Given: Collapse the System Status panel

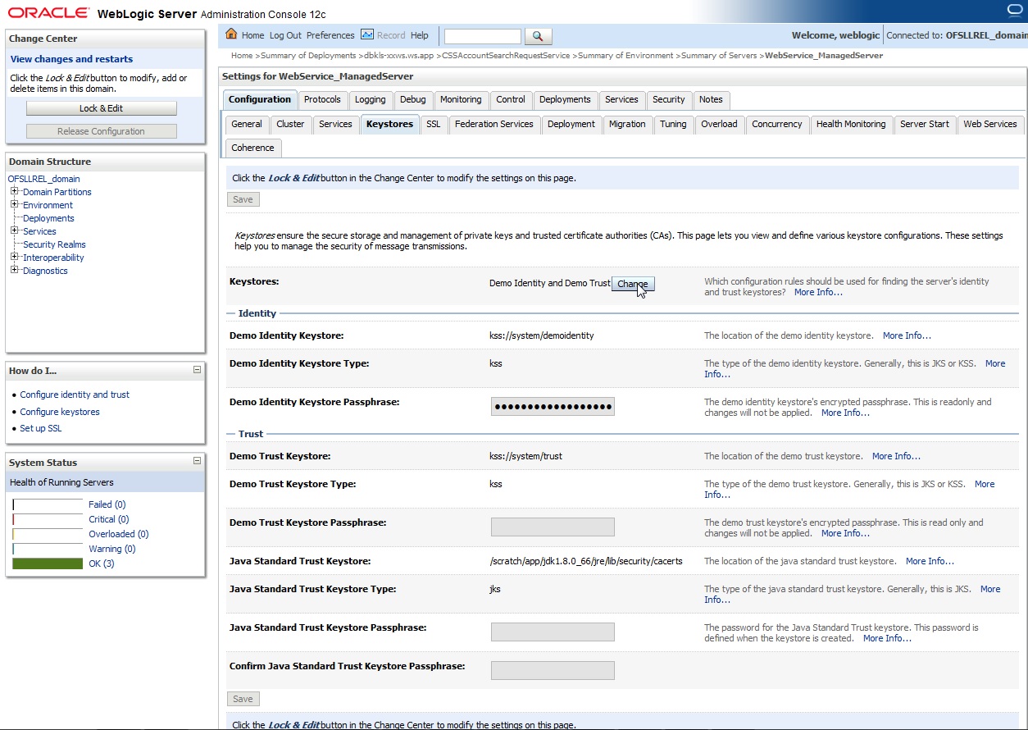Looking at the screenshot, I should (197, 462).
